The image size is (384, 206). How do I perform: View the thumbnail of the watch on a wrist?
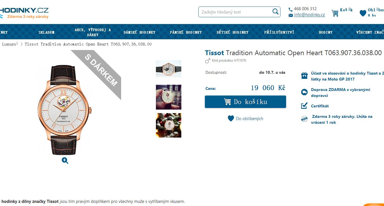coord(169,97)
